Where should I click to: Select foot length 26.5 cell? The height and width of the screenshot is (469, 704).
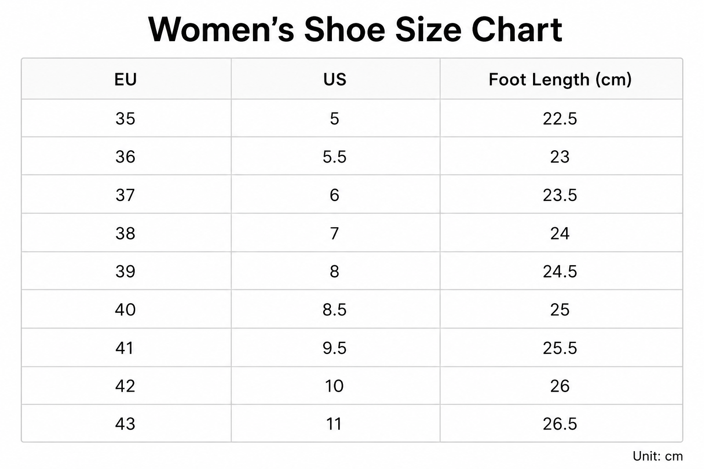pyautogui.click(x=561, y=424)
